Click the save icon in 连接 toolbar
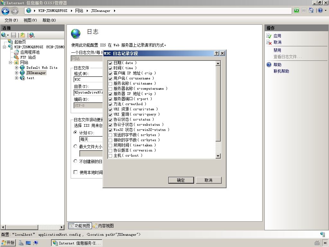Viewport: 329px width, 247px height. (13, 35)
